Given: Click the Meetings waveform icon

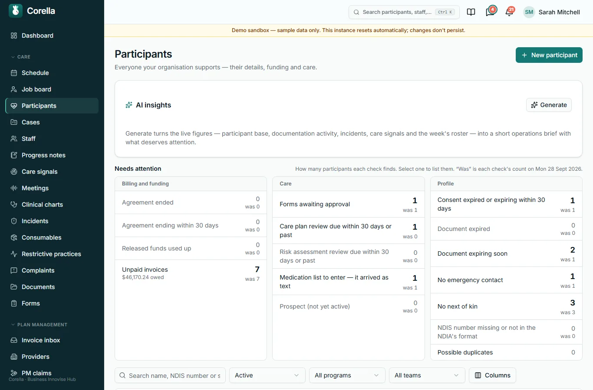Looking at the screenshot, I should (x=14, y=188).
